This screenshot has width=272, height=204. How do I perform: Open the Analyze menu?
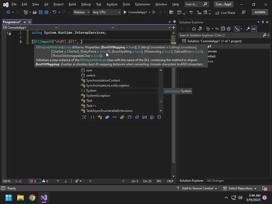(112, 4)
